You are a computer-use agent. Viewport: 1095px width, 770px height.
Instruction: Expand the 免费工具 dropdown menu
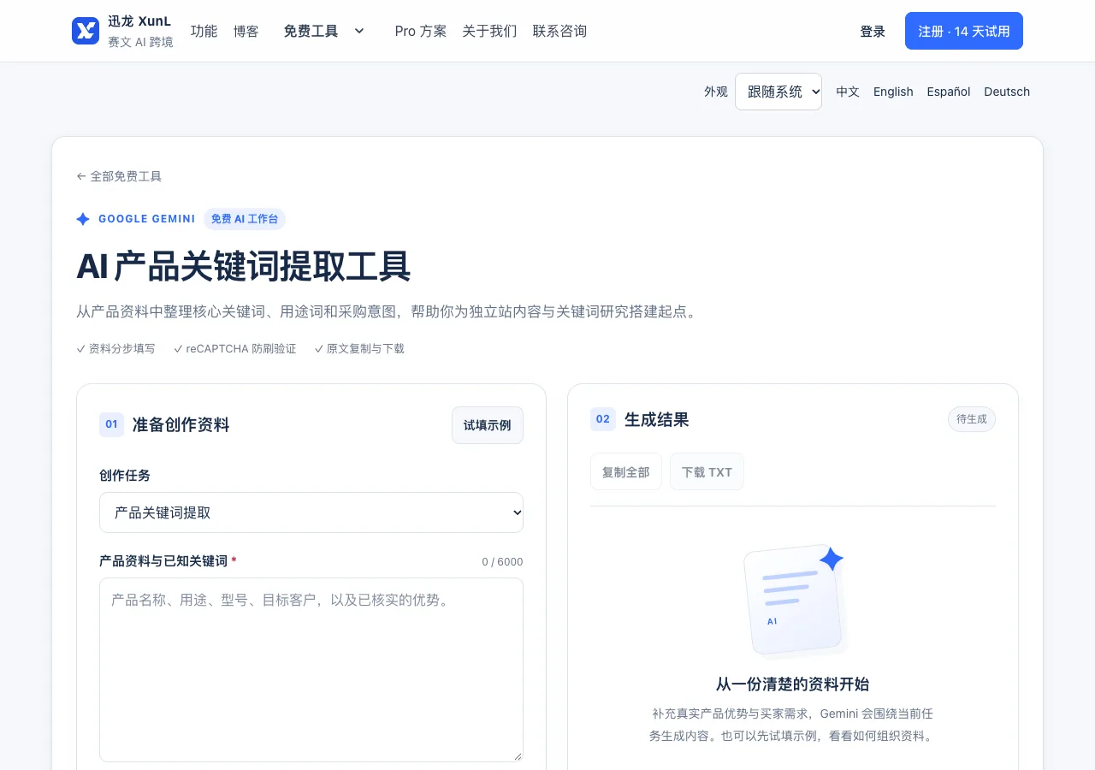tap(324, 31)
